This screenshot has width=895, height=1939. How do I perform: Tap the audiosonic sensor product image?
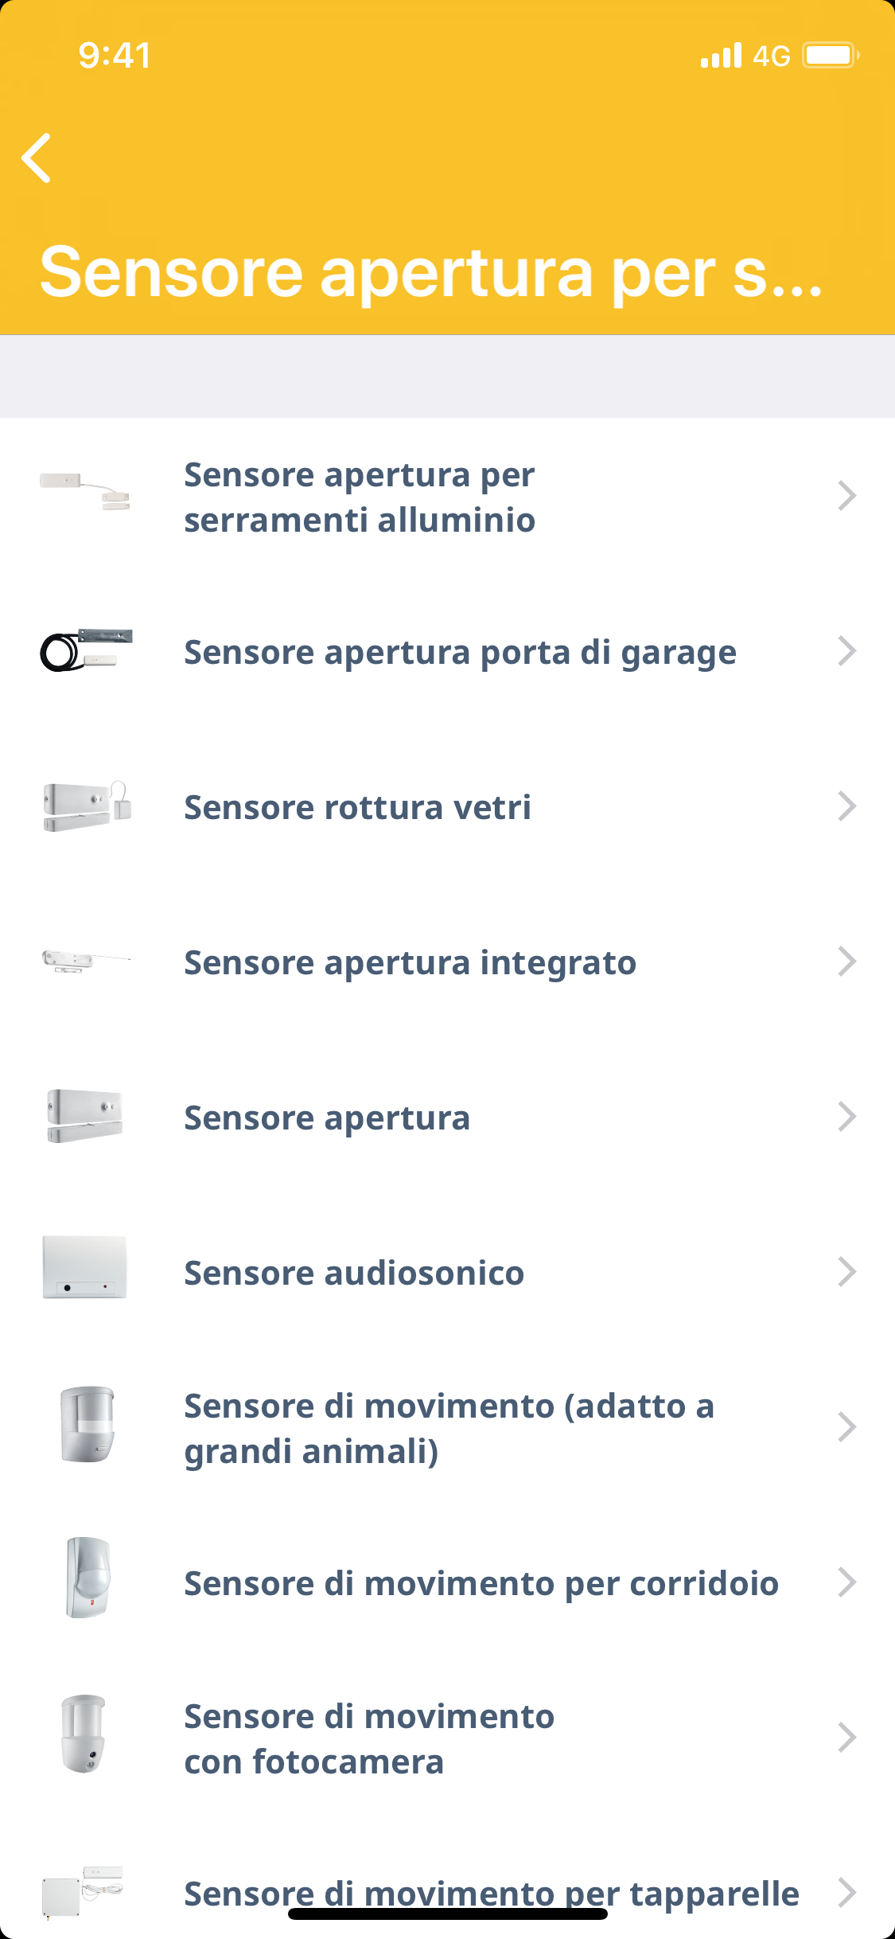pyautogui.click(x=84, y=1267)
